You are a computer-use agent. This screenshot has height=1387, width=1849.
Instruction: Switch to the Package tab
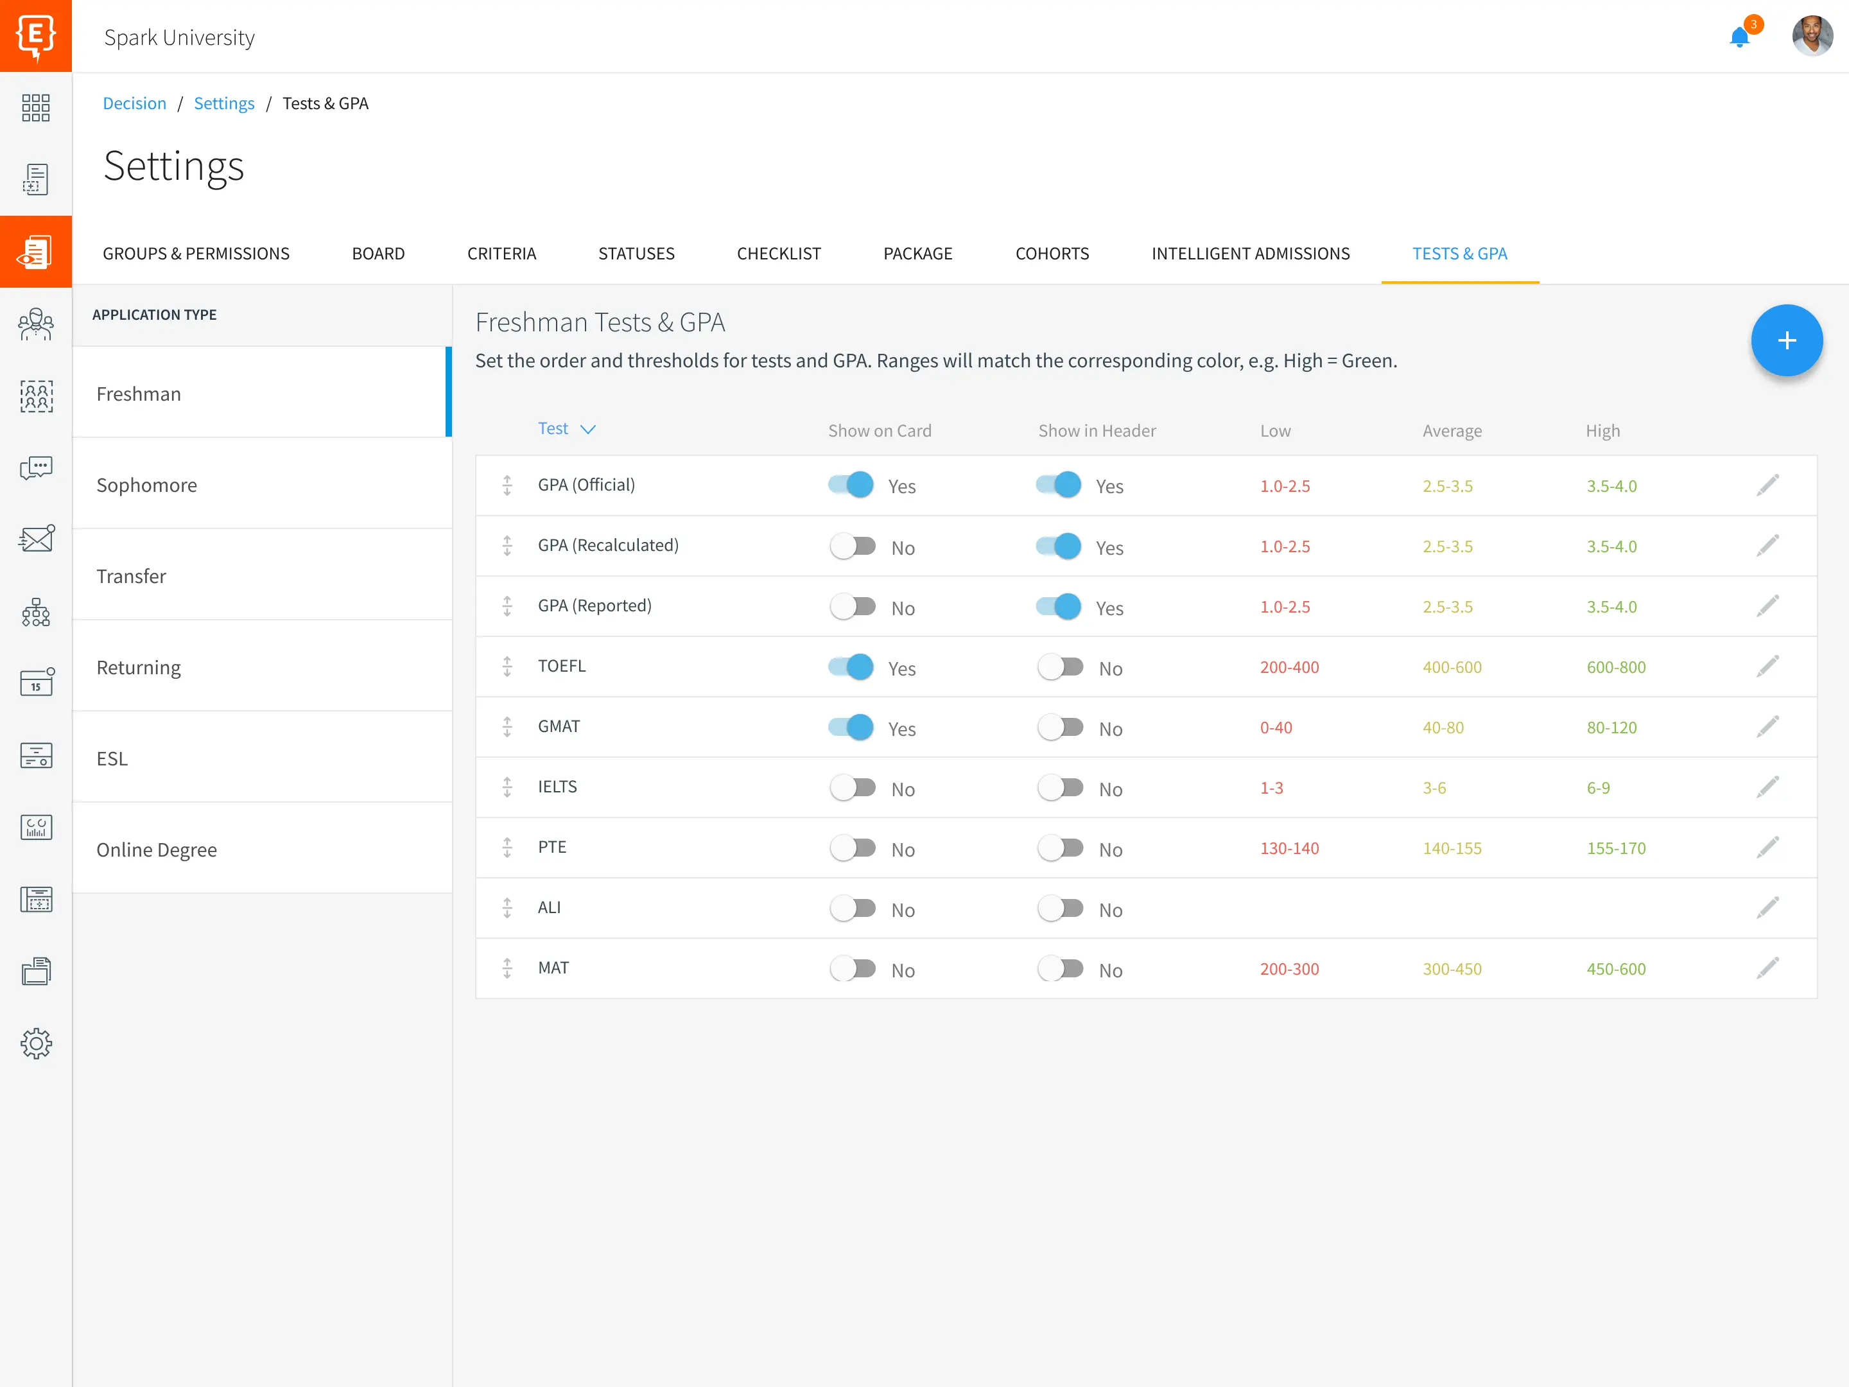tap(918, 254)
